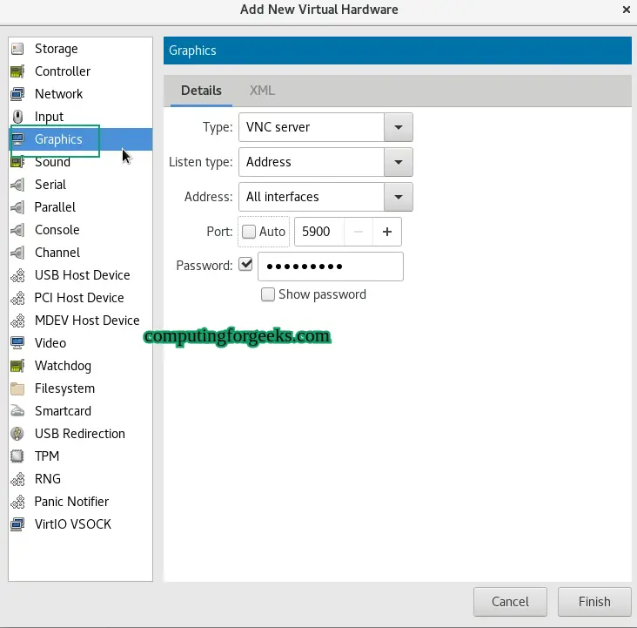Select the Video display icon
The image size is (637, 628).
pyautogui.click(x=17, y=343)
